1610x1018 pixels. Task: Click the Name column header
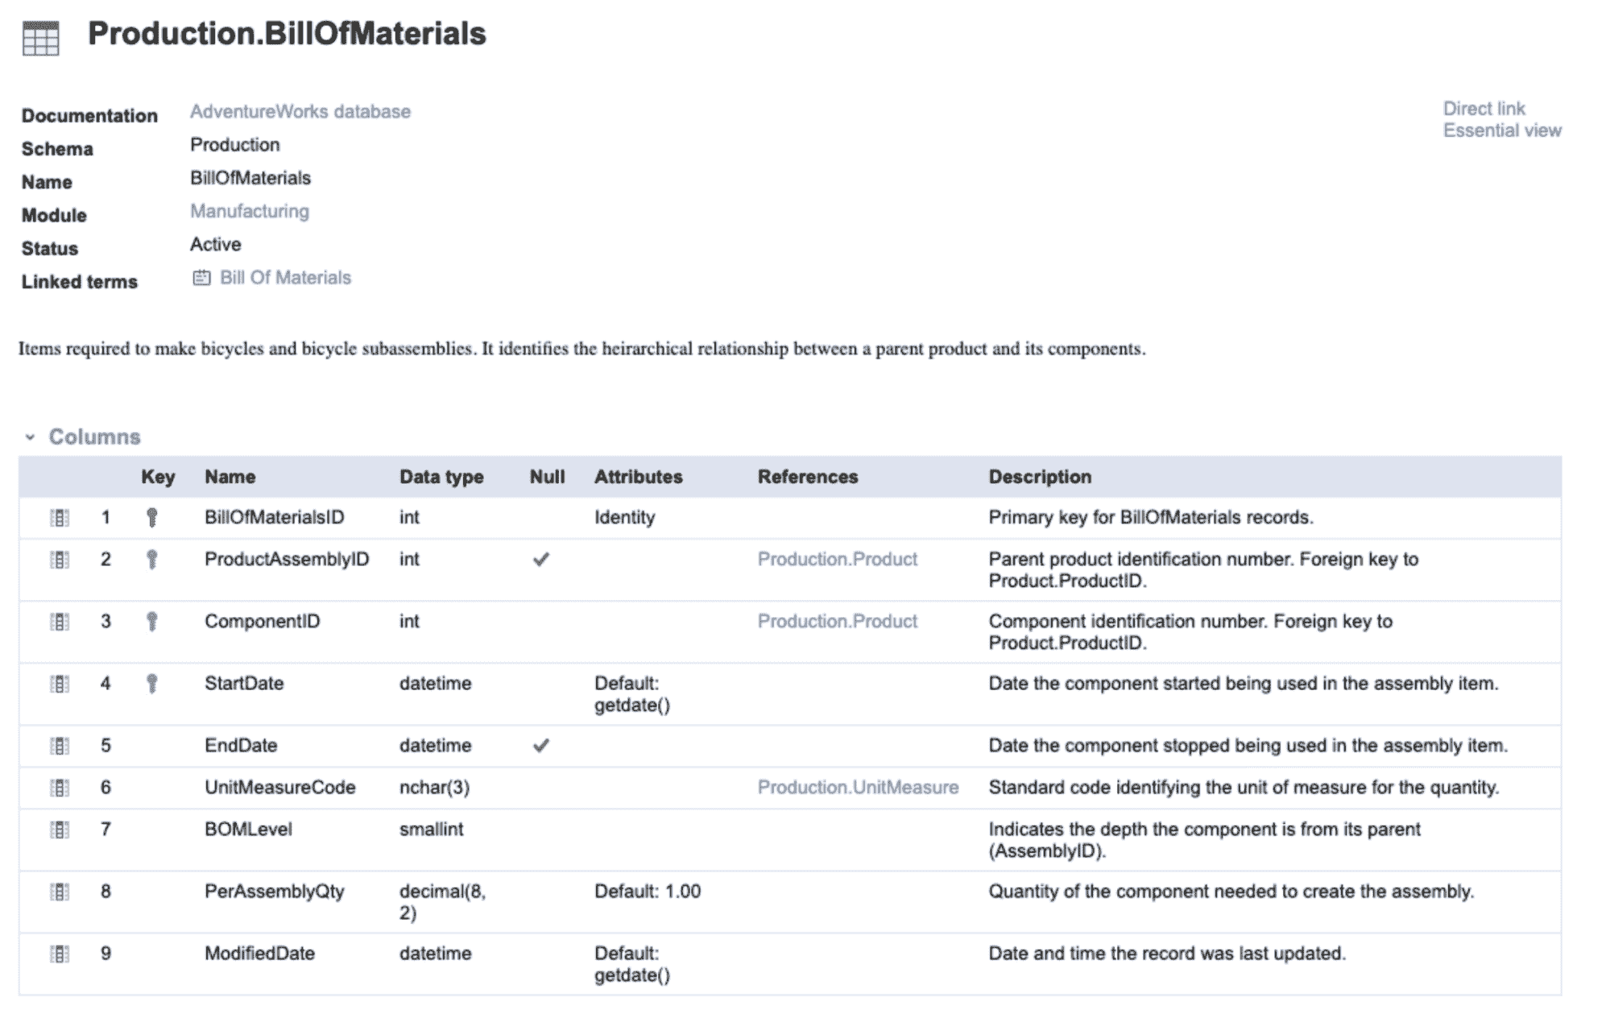[230, 477]
